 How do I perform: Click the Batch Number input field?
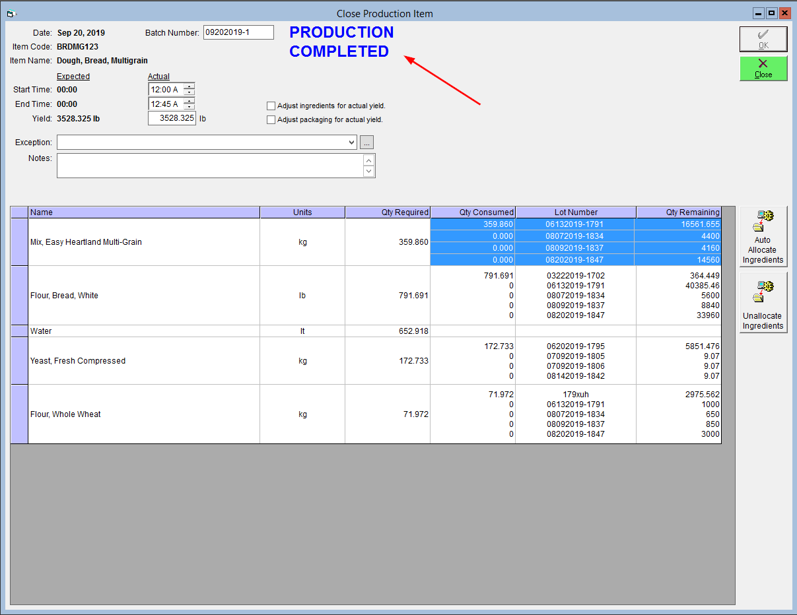tap(238, 32)
